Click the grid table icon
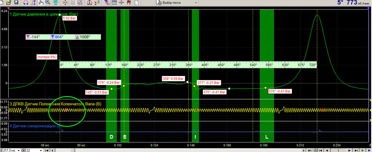Viewport: 372px width, 152px height. (114, 3)
